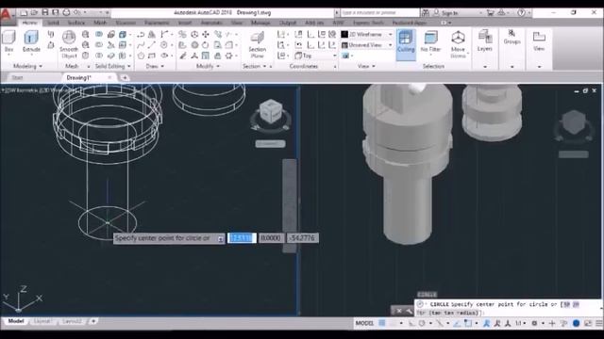Toggle ortho mode in status bar
Viewport: 604px width, 339px height.
(x=411, y=323)
